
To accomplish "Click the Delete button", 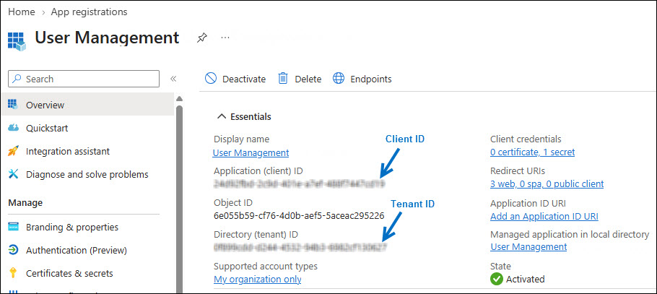I will (300, 79).
